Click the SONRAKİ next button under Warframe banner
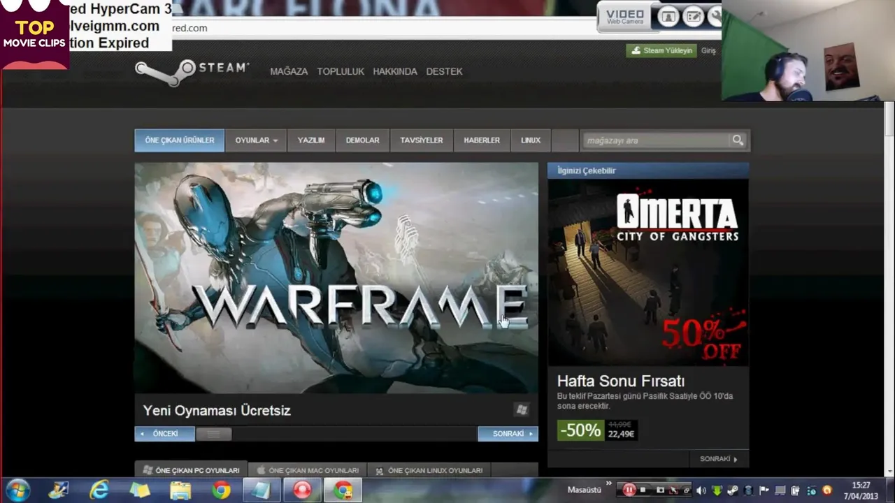 click(x=508, y=434)
